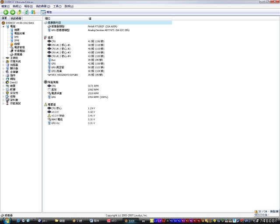The image size is (280, 224).
Task: Select the DMI tree item
Action: coord(16,37)
